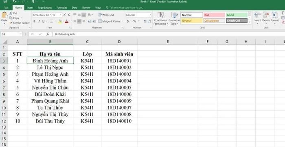Click the AutoSum sigma icon

283,13
